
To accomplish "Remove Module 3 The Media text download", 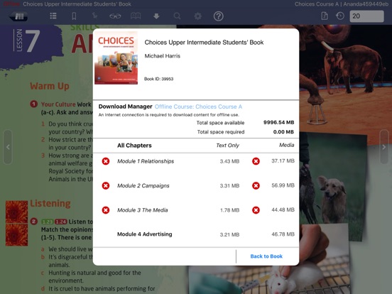I will point(106,210).
